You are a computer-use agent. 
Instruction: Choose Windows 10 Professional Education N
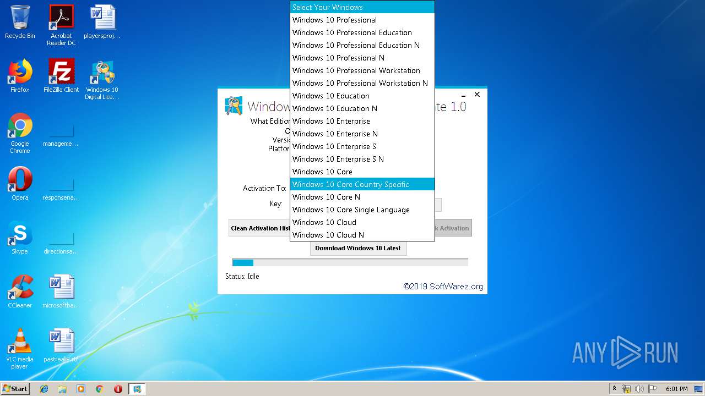pyautogui.click(x=362, y=45)
